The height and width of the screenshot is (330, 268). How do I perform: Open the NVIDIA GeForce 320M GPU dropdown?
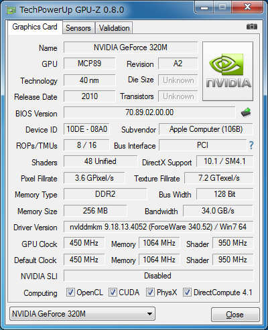82,314
